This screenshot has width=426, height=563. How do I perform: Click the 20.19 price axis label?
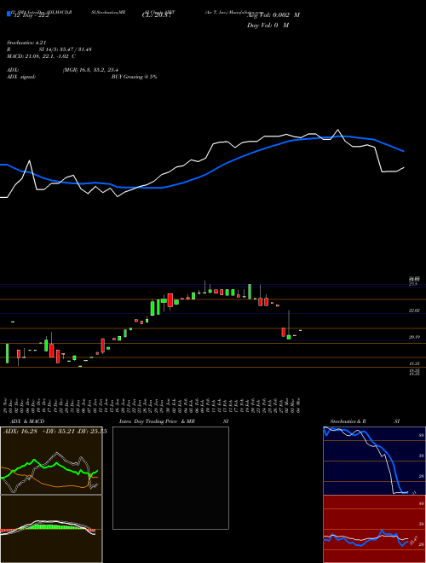click(415, 338)
